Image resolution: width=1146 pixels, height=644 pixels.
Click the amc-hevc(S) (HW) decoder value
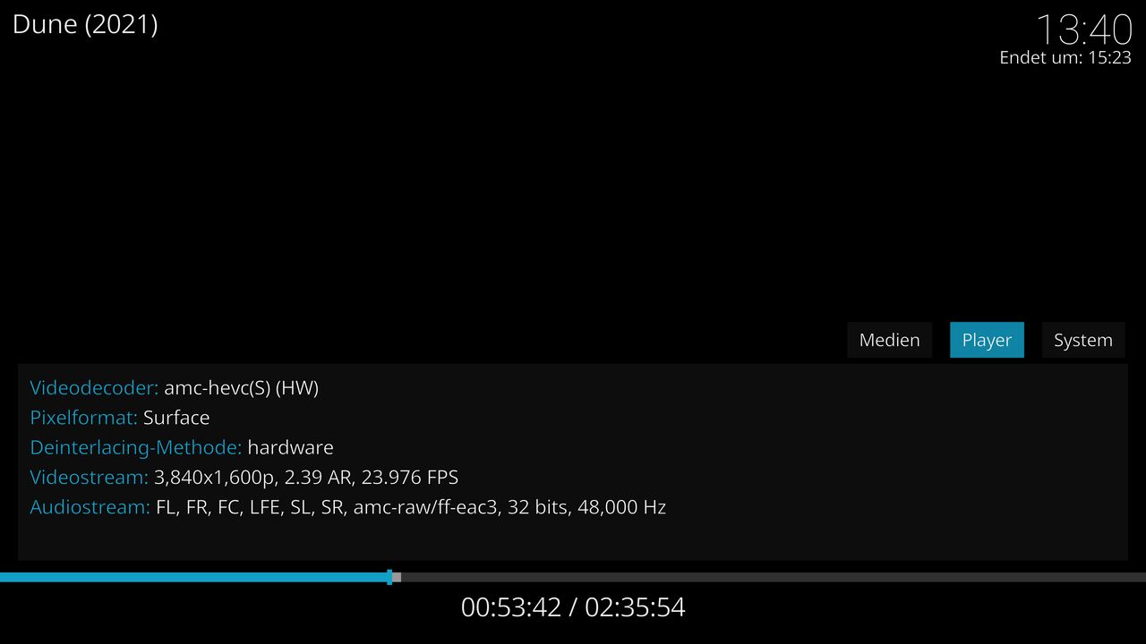point(242,387)
